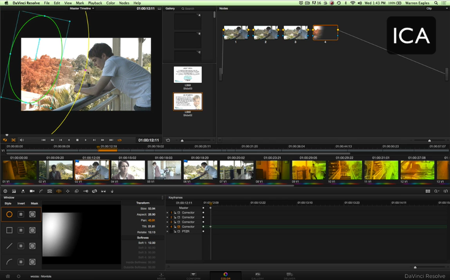Adjust the gallery thumbnail size slider
The width and height of the screenshot is (450, 280).
click(x=182, y=140)
